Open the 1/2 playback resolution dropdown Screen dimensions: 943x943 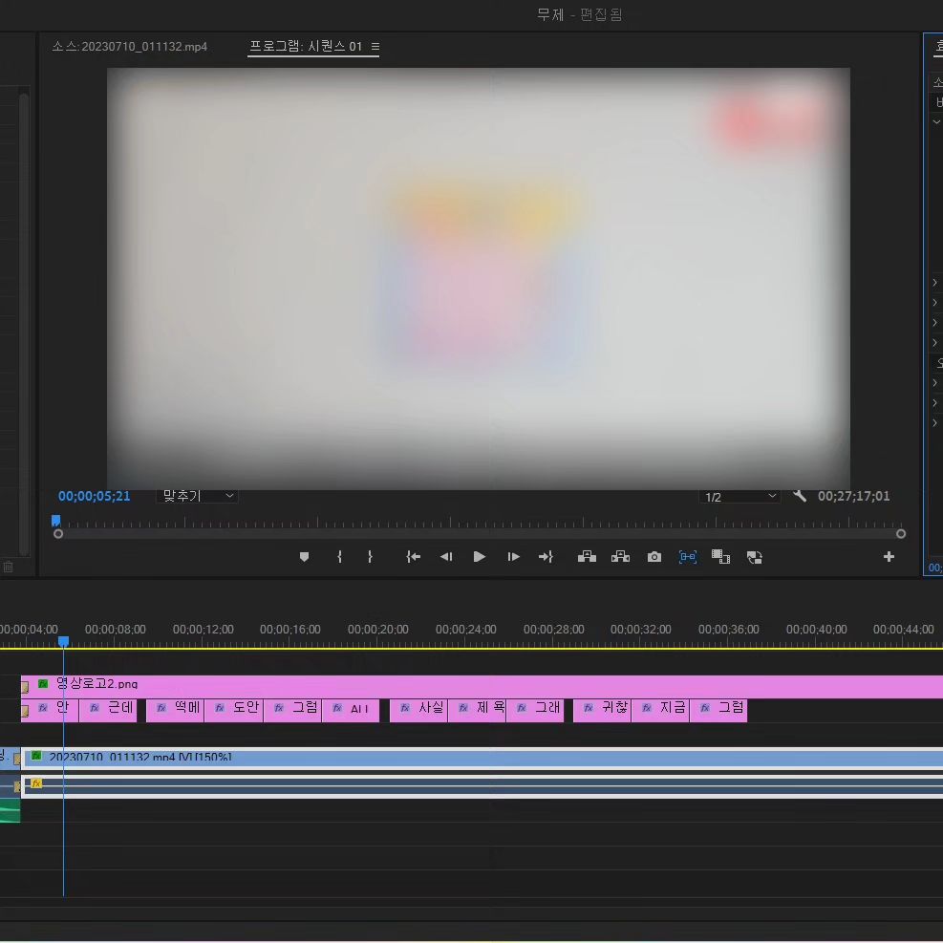[739, 497]
